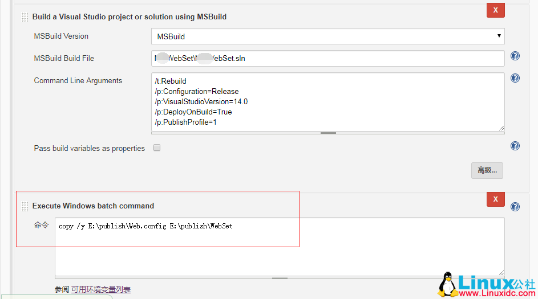Screen dimensions: 538x299
Task: Click corner resize grip of Command Line Arguments
Action: click(501, 129)
